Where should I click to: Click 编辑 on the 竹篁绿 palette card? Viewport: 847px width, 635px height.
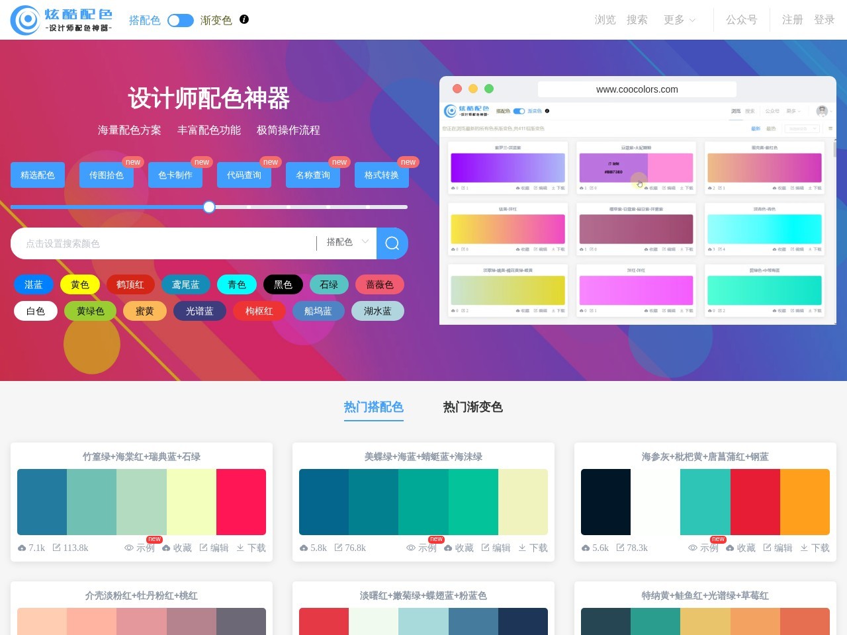point(214,548)
